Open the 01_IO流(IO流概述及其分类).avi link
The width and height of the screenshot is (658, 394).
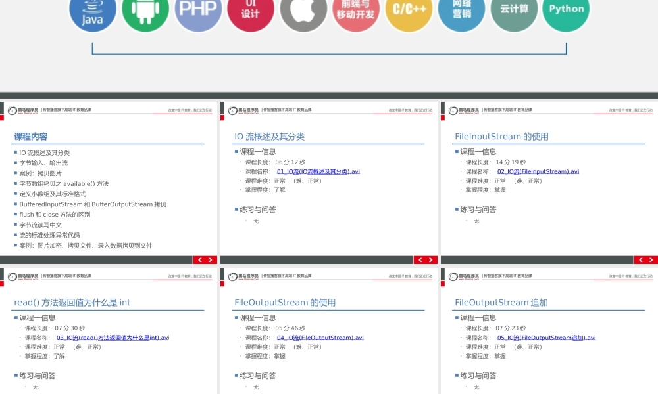(x=318, y=171)
